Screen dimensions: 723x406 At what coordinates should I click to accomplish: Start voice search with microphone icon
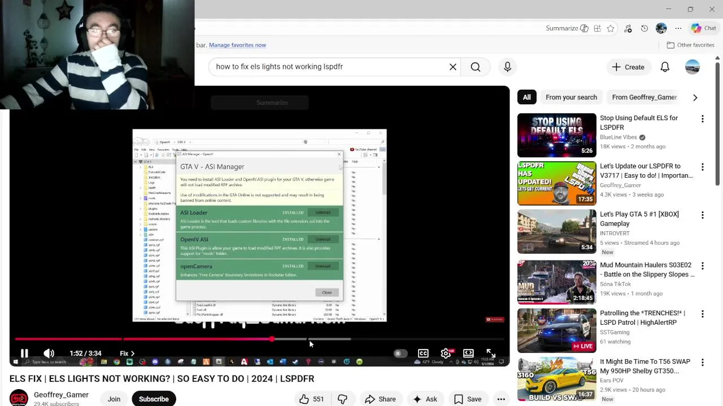[507, 67]
